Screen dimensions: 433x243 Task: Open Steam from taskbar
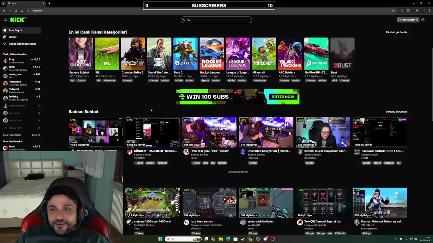243,239
